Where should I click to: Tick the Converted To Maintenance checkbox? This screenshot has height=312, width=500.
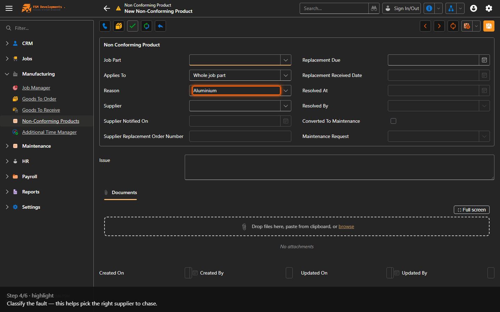pyautogui.click(x=393, y=121)
